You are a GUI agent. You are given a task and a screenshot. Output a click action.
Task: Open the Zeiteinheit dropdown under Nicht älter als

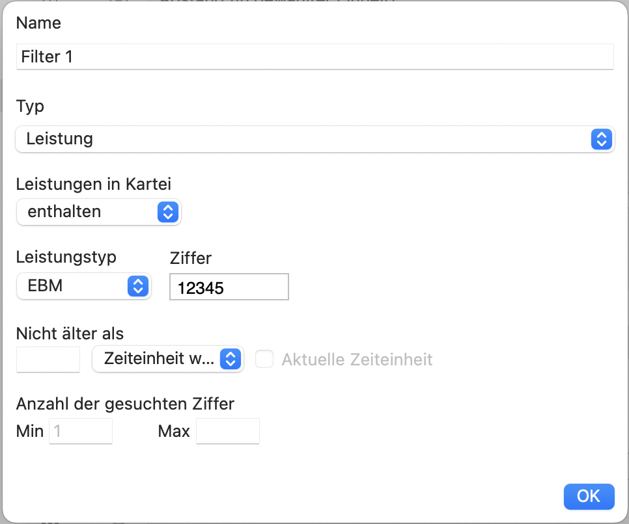coord(168,359)
